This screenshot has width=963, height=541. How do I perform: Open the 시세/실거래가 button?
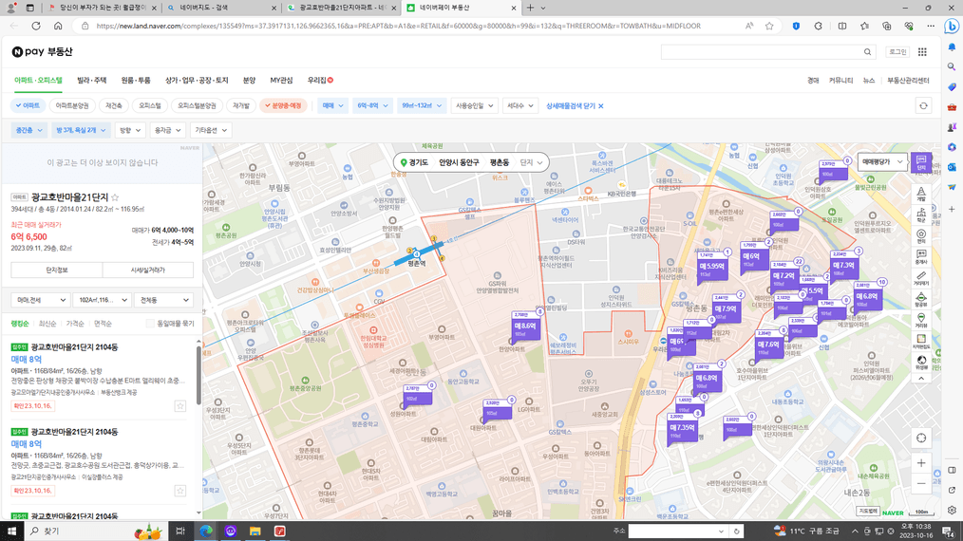tap(148, 270)
